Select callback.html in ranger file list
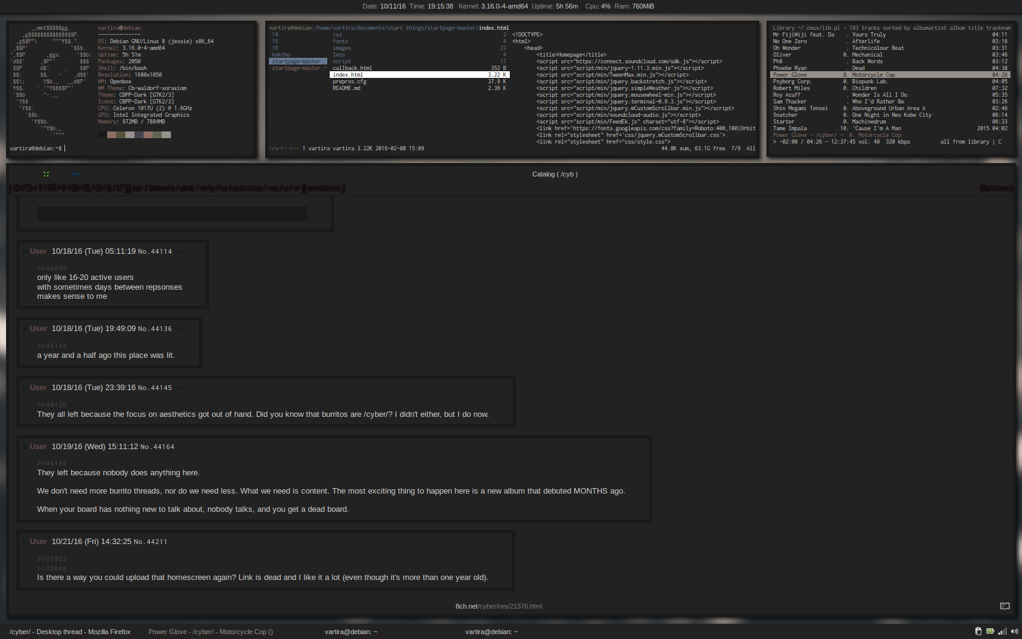 coord(419,68)
